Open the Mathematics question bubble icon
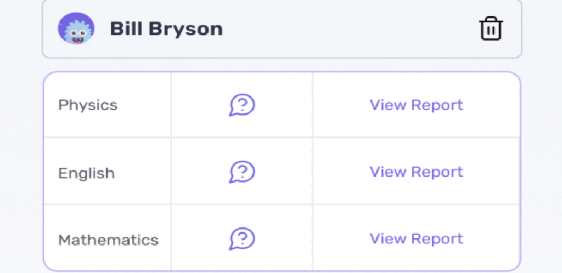562x273 pixels. [x=242, y=239]
